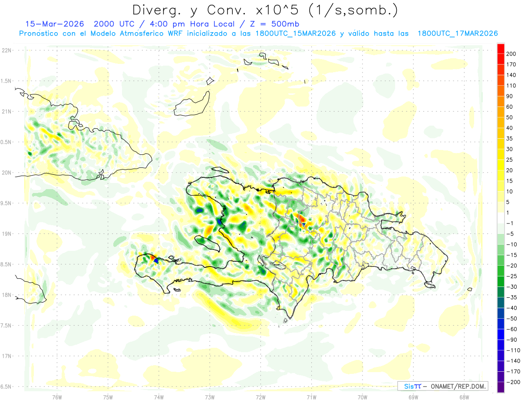Click the valid-until time '1800UTC_17MAR2026'
This screenshot has width=521, height=403.
458,33
